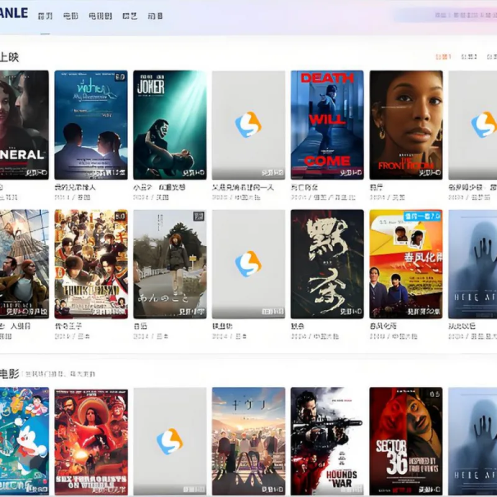Click the title text under JOKER poster
This screenshot has width=497, height=497.
tap(159, 188)
